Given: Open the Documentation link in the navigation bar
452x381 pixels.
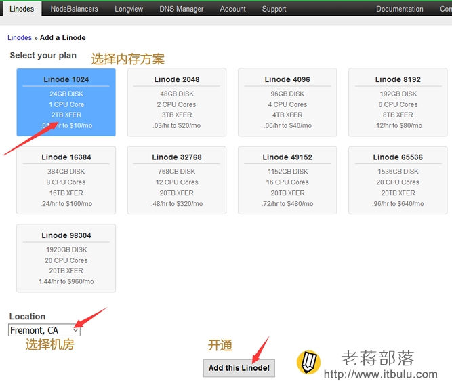Looking at the screenshot, I should 400,9.
